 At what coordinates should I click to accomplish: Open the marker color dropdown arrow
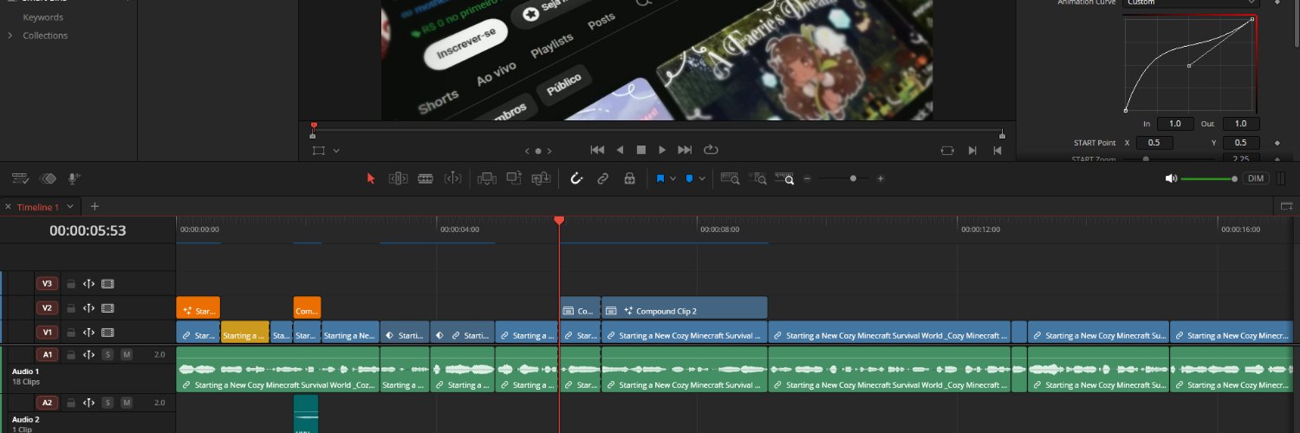[702, 178]
